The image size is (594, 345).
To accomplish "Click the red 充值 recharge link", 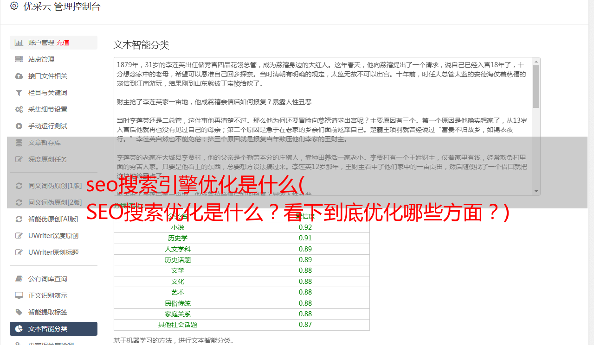I will point(63,43).
